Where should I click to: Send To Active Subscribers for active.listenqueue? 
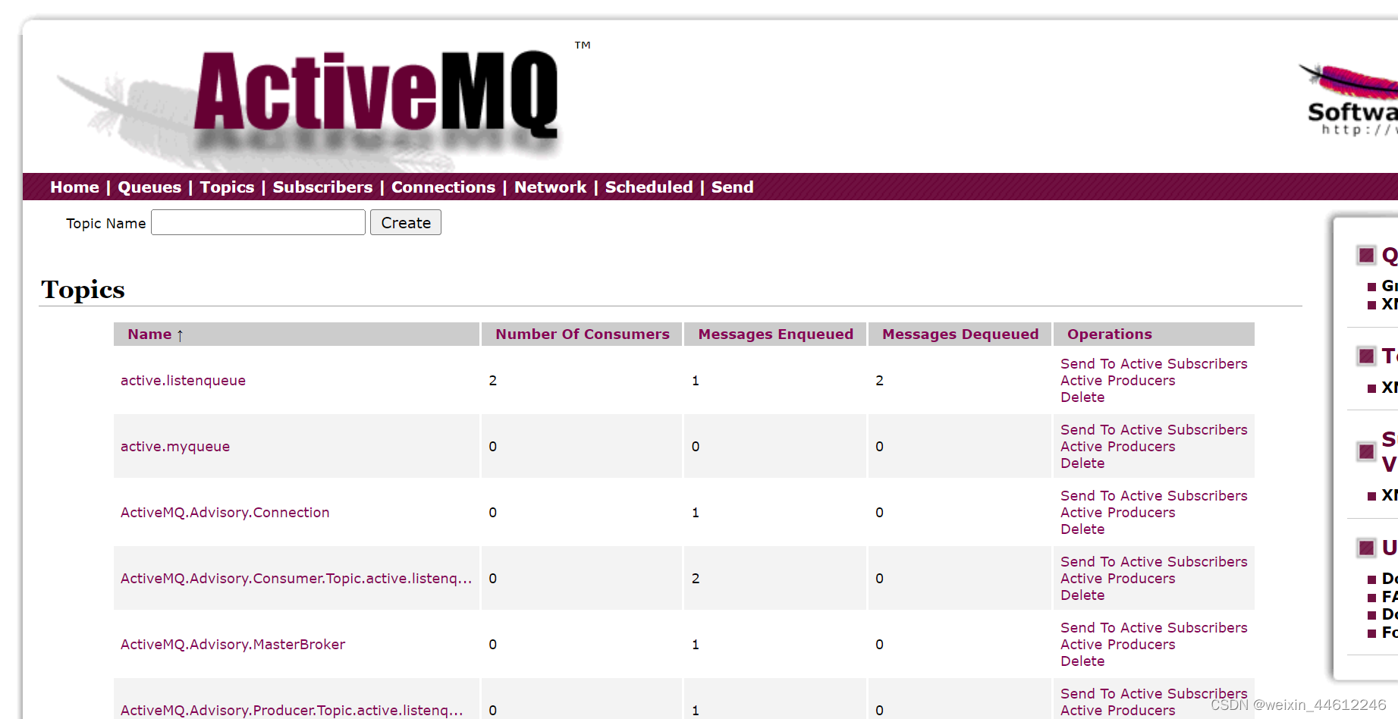1154,363
